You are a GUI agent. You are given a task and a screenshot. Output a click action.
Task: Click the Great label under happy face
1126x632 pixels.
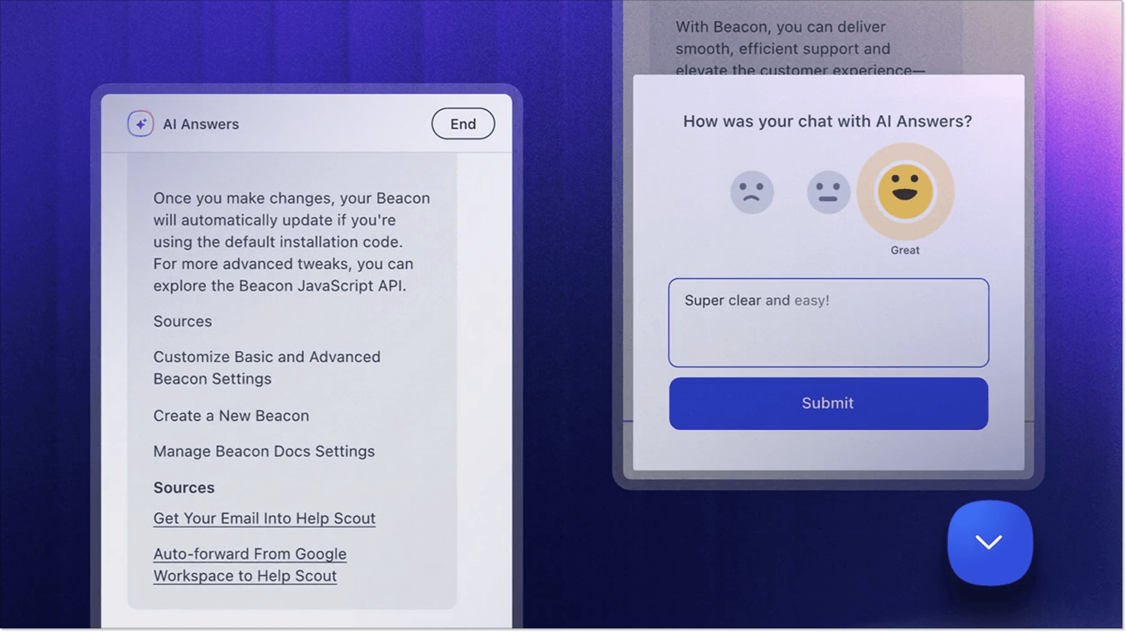[x=905, y=250]
